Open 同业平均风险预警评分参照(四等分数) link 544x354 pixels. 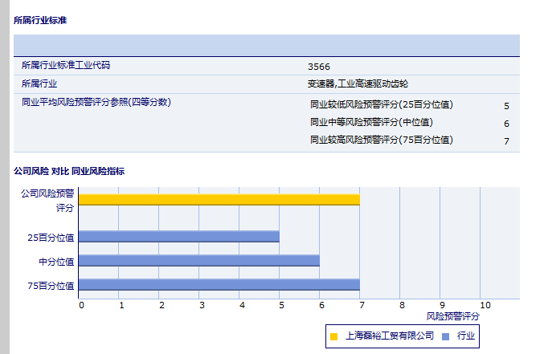(96, 102)
